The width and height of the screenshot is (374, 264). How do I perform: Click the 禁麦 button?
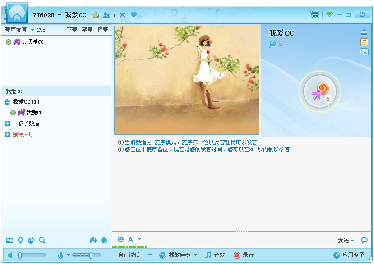pyautogui.click(x=87, y=30)
